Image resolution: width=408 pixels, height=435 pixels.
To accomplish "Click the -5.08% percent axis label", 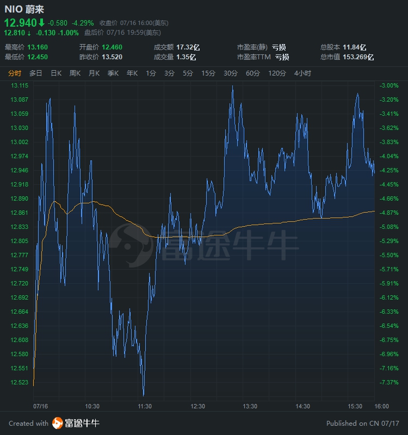I will click(389, 227).
